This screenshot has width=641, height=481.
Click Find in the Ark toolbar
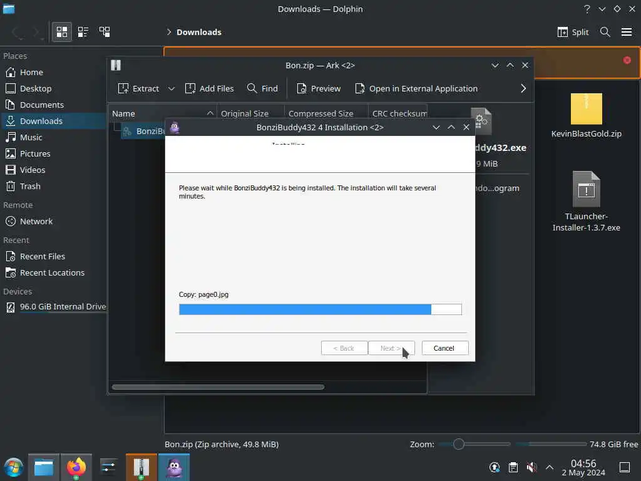[262, 88]
